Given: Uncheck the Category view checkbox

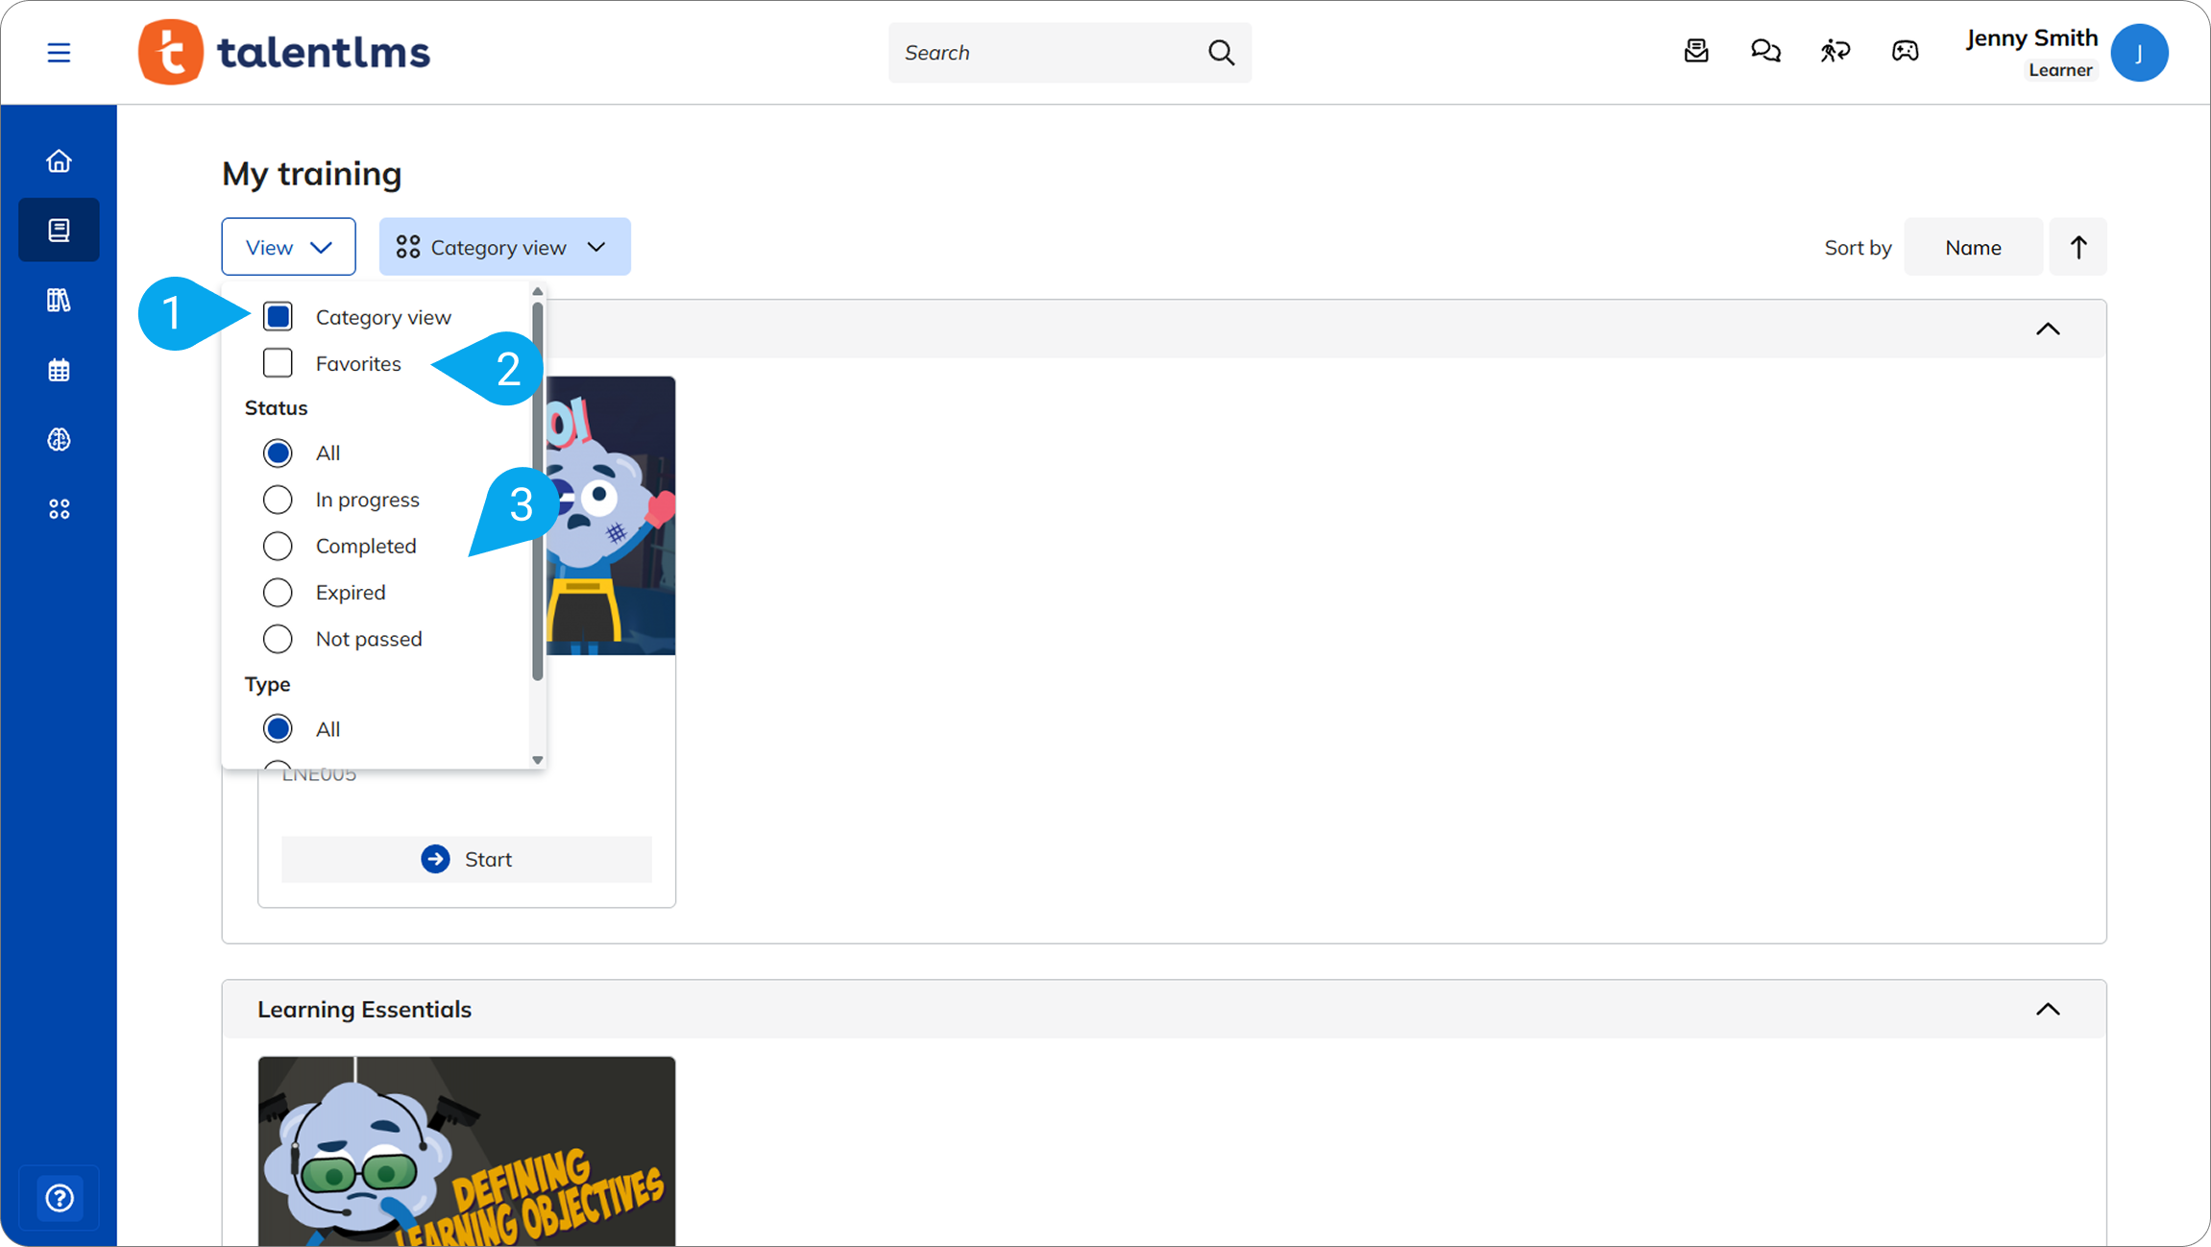Looking at the screenshot, I should [x=278, y=316].
